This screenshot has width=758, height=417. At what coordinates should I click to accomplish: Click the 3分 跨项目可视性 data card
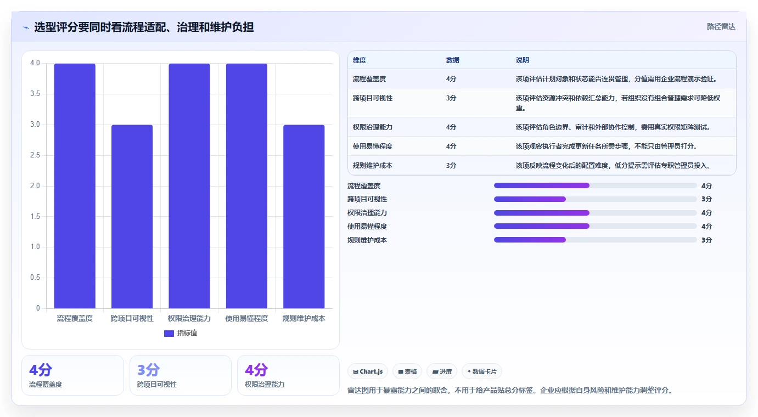181,375
